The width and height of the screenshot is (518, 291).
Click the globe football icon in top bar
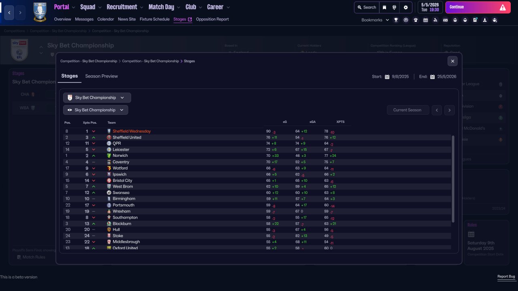pos(394,7)
